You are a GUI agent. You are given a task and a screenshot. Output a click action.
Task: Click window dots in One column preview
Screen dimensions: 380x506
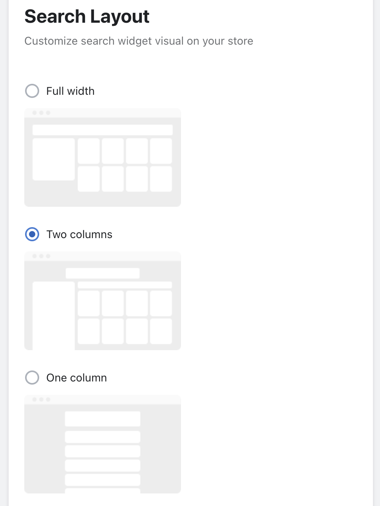41,399
